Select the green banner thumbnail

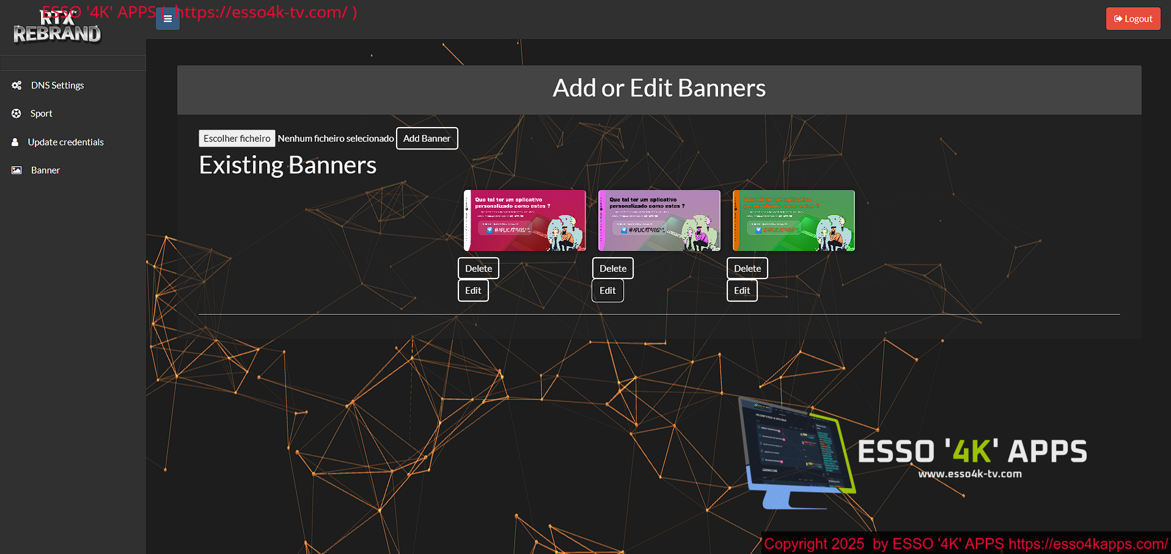(794, 221)
